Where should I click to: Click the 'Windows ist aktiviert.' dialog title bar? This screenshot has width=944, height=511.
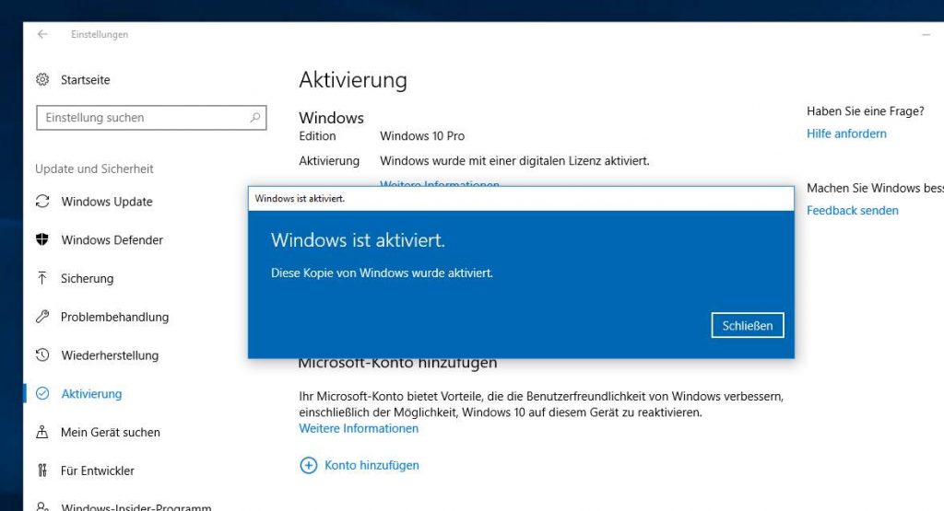[521, 198]
